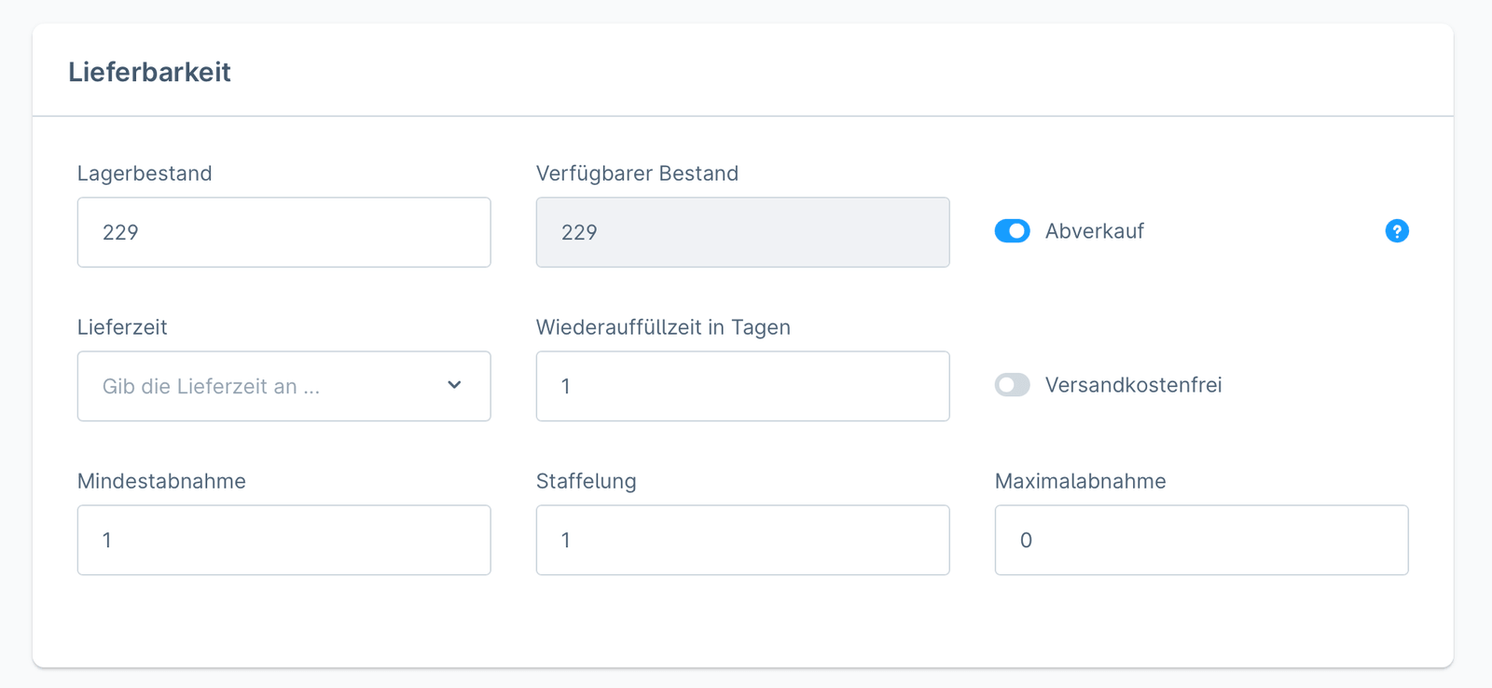Image resolution: width=1492 pixels, height=688 pixels.
Task: Open the Lieferzeit dropdown
Action: pyautogui.click(x=283, y=386)
